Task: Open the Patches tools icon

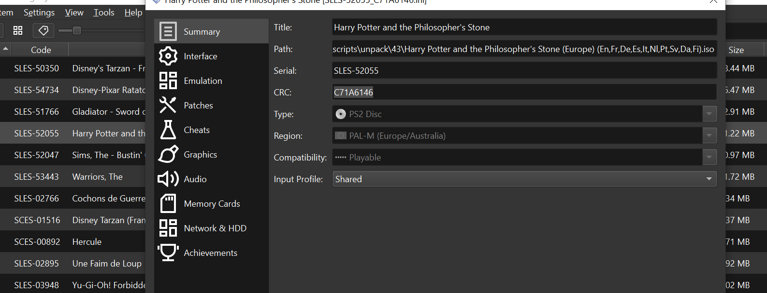Action: coord(168,106)
